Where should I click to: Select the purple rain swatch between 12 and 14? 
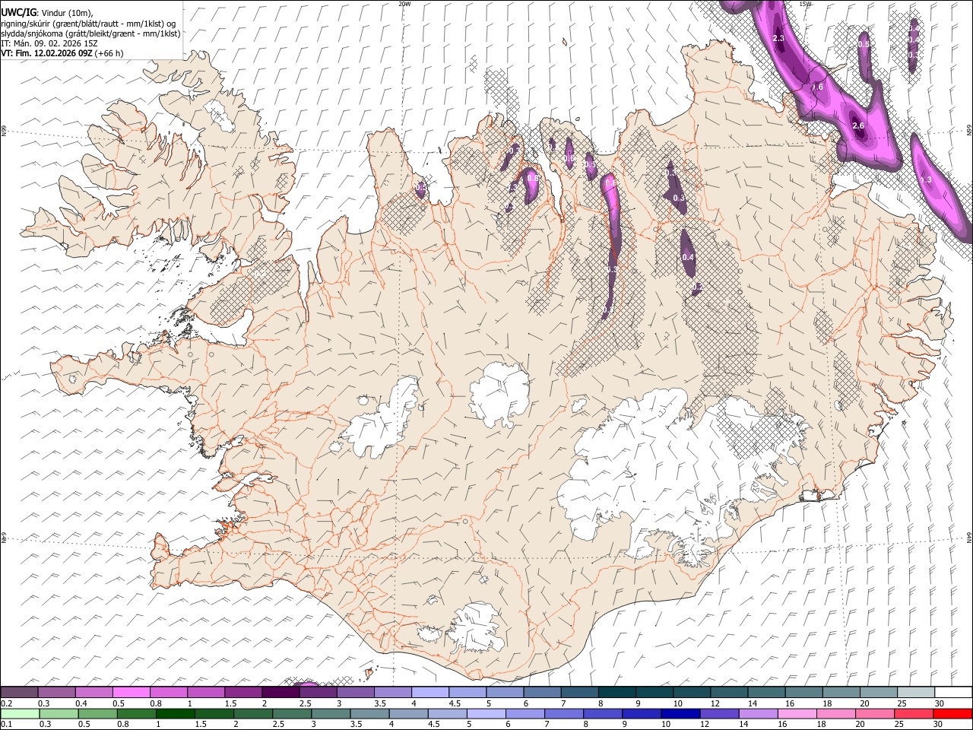(718, 713)
